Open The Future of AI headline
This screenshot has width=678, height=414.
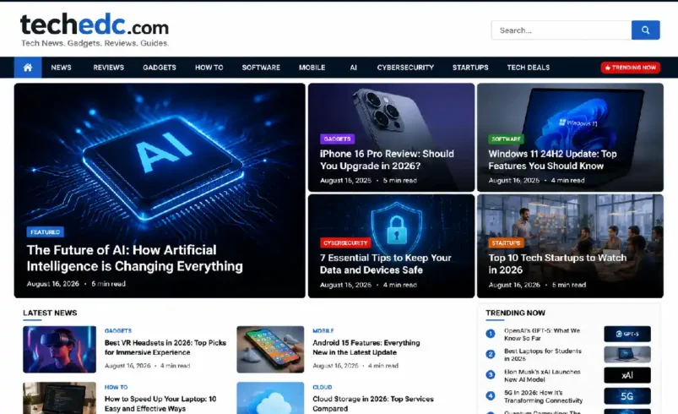coord(134,259)
